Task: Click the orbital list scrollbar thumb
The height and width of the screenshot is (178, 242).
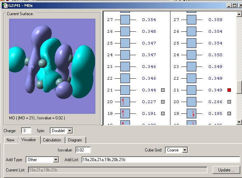Action: tap(239, 87)
